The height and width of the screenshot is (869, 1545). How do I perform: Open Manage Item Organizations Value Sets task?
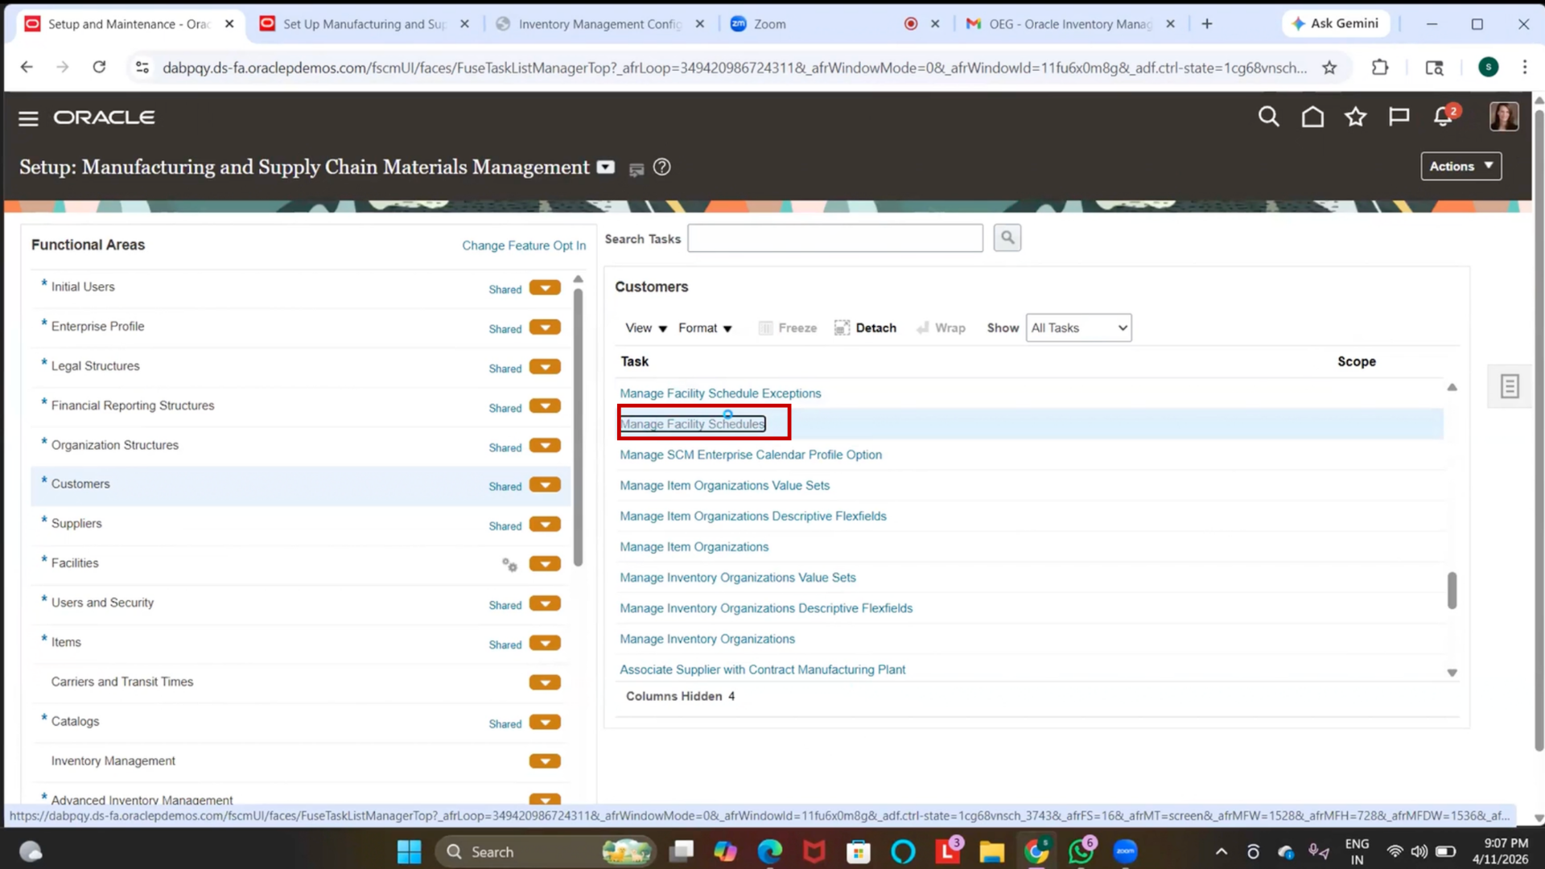click(x=724, y=485)
